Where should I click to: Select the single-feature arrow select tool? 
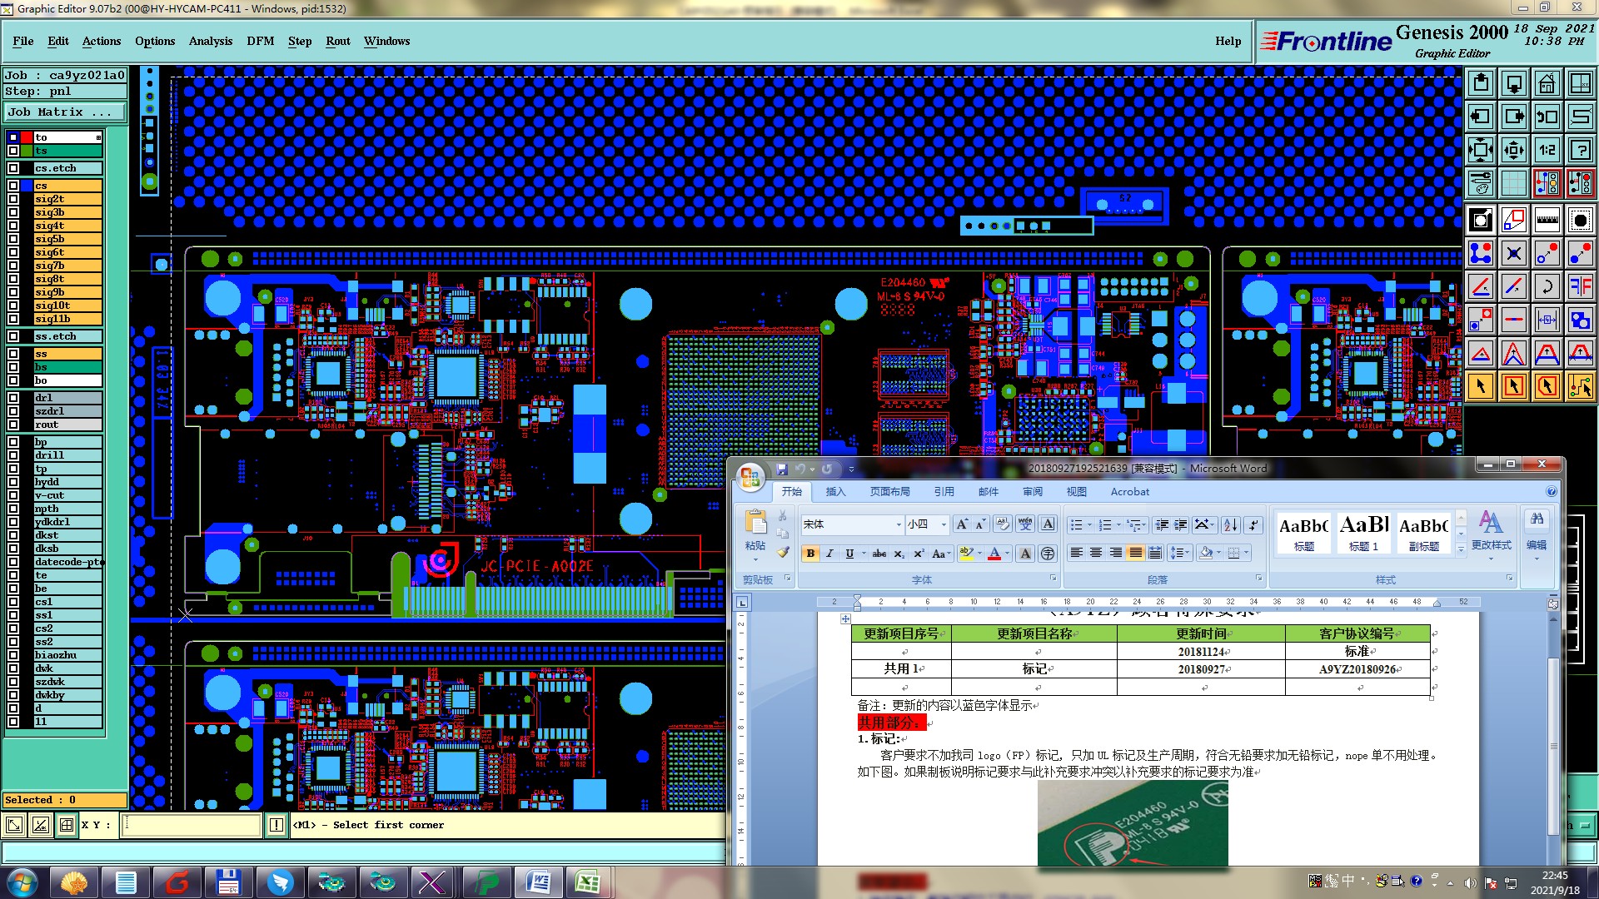pos(1481,386)
